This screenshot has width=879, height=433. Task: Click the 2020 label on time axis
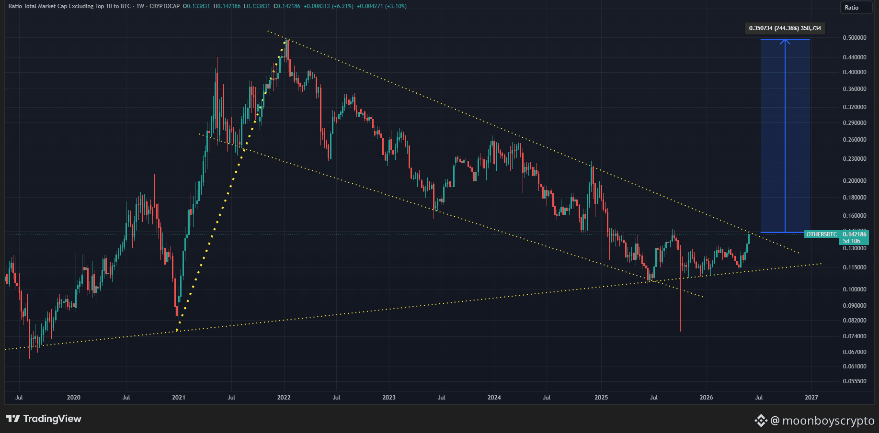pos(74,398)
